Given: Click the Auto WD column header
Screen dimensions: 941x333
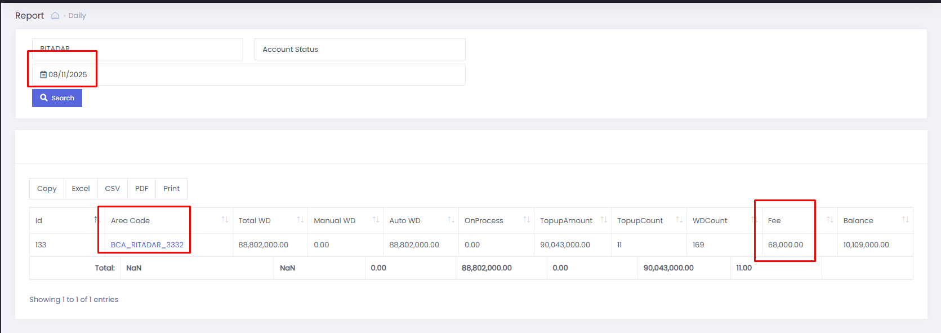Looking at the screenshot, I should tap(421, 221).
